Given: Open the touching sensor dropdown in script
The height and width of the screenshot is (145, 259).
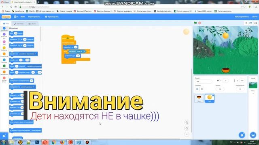Looking at the screenshot, I should click(x=79, y=52).
